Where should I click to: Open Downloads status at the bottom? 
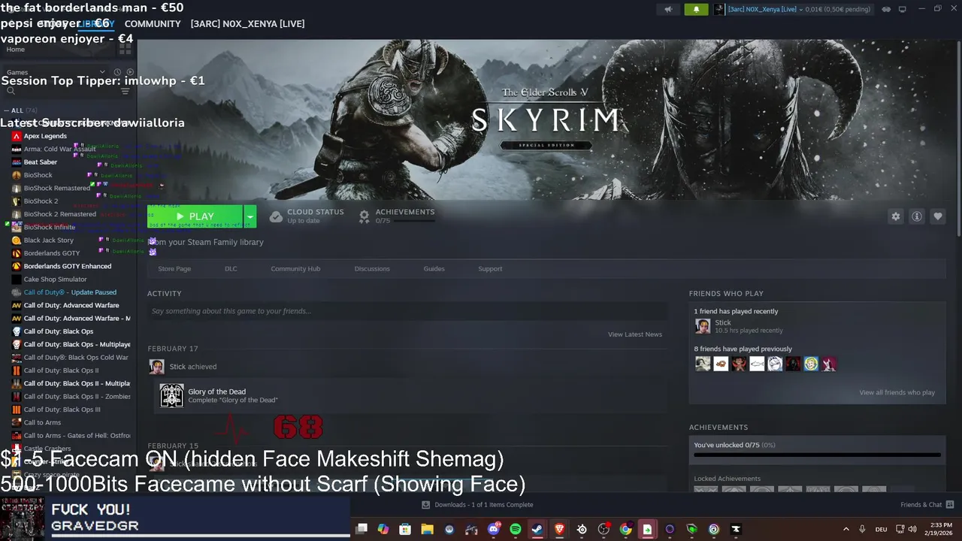coord(478,505)
